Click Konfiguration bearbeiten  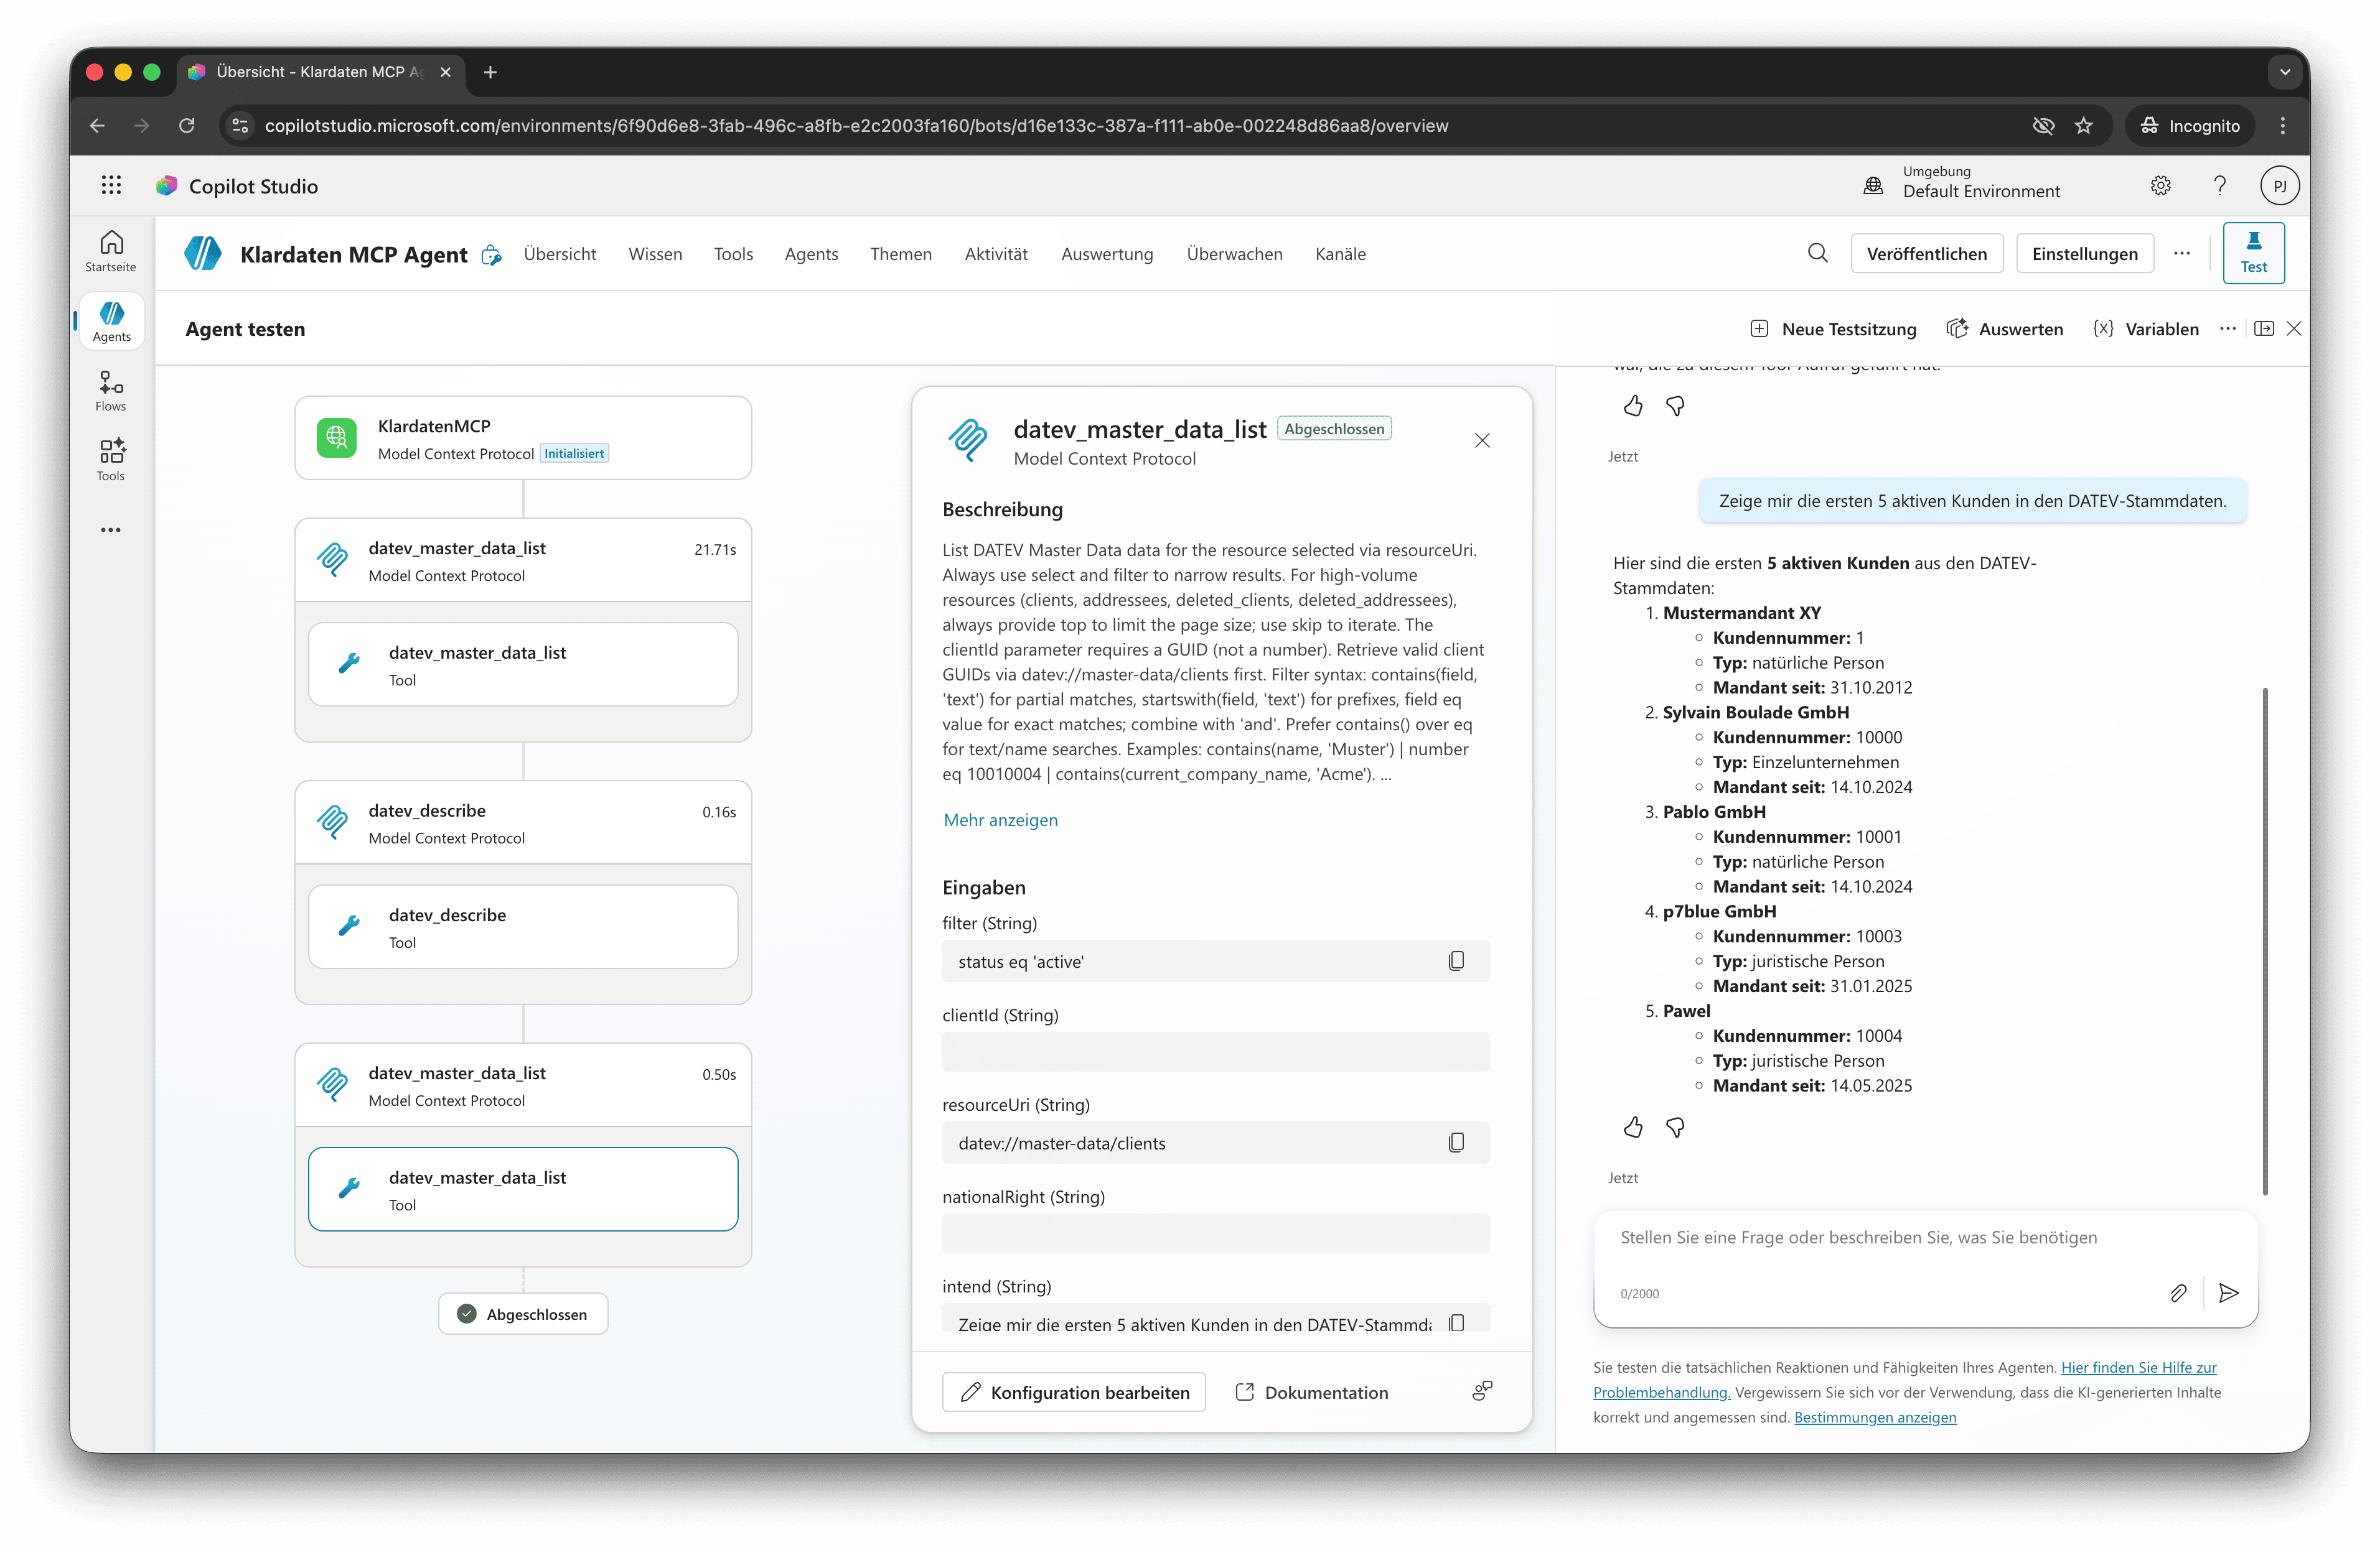coord(1073,1392)
